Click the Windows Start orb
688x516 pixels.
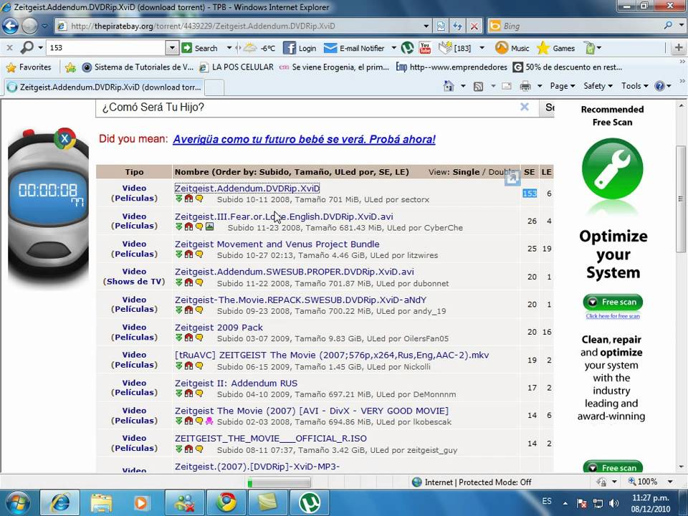coord(16,502)
